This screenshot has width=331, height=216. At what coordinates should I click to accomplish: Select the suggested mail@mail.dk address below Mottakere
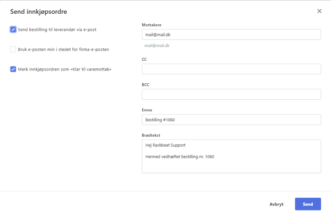click(157, 46)
